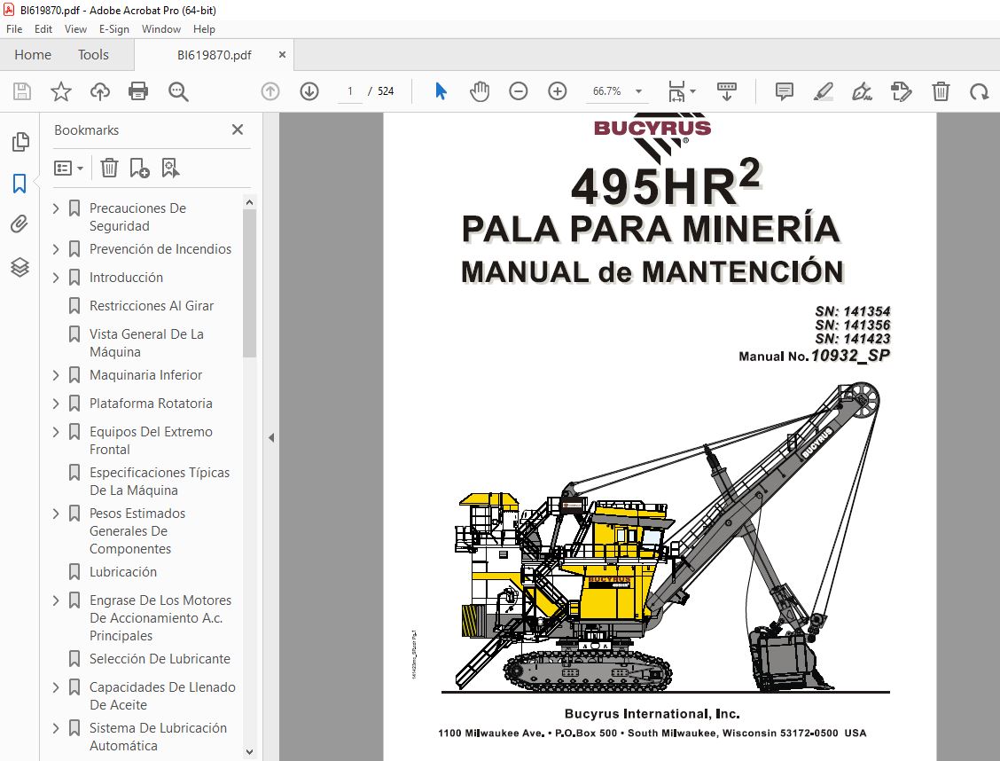
Task: Switch to the Tools tab
Action: pos(93,55)
